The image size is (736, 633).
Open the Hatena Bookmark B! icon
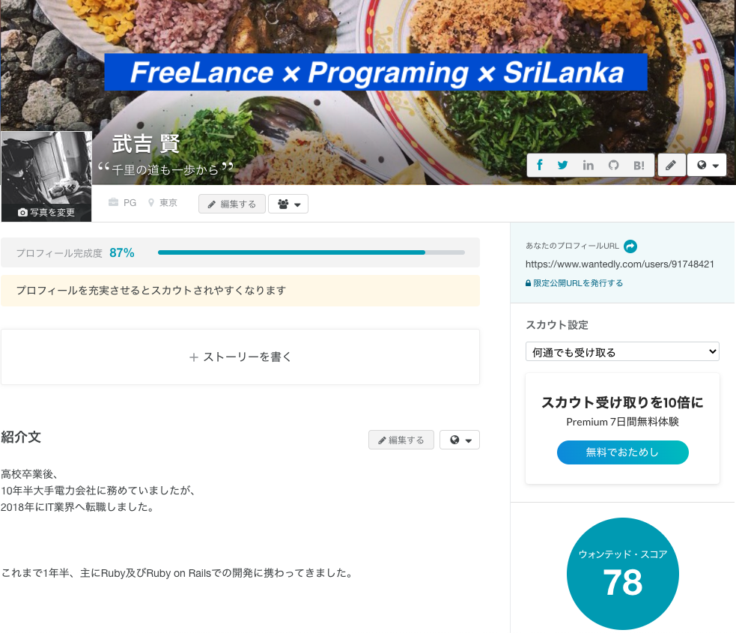(639, 165)
